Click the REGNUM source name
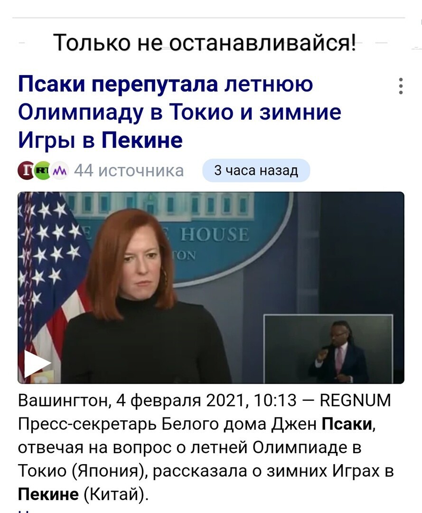Viewport: 422px width, 513px height. click(x=356, y=400)
